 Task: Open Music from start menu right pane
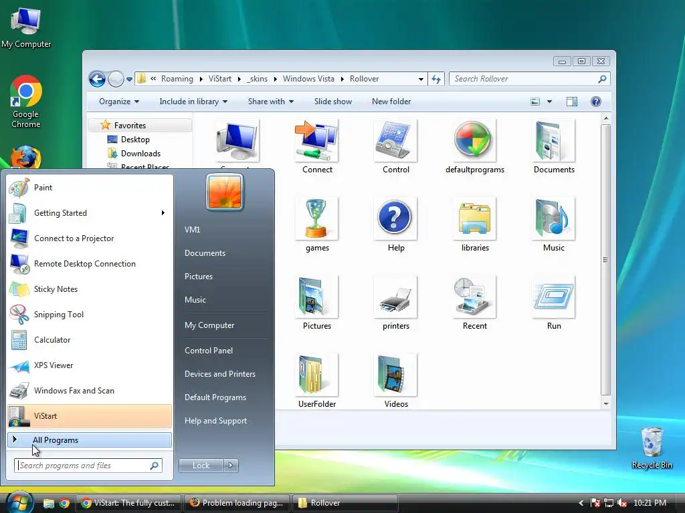click(195, 300)
